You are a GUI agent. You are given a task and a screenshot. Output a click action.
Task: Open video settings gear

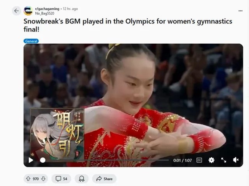pyautogui.click(x=211, y=160)
